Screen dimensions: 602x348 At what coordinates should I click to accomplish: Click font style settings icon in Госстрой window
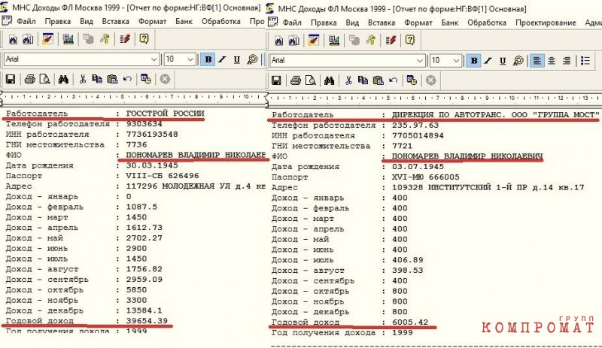click(252, 59)
